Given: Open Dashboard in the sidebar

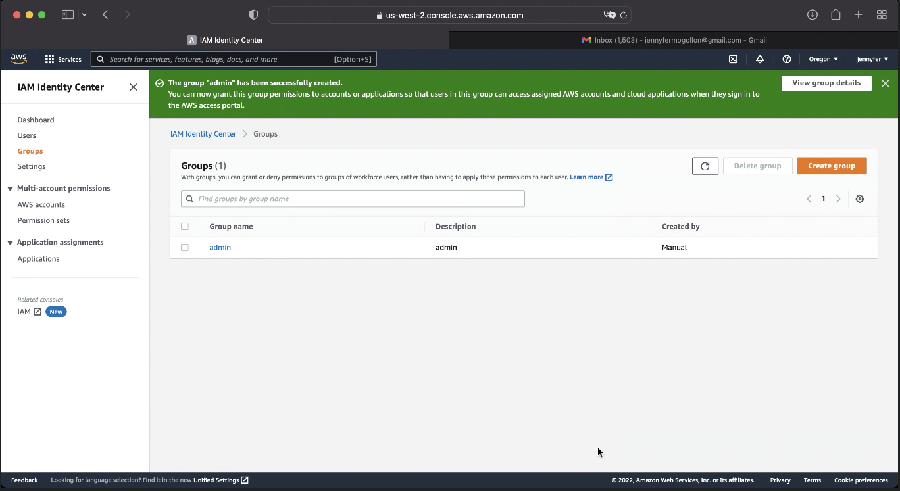Looking at the screenshot, I should click(x=36, y=120).
